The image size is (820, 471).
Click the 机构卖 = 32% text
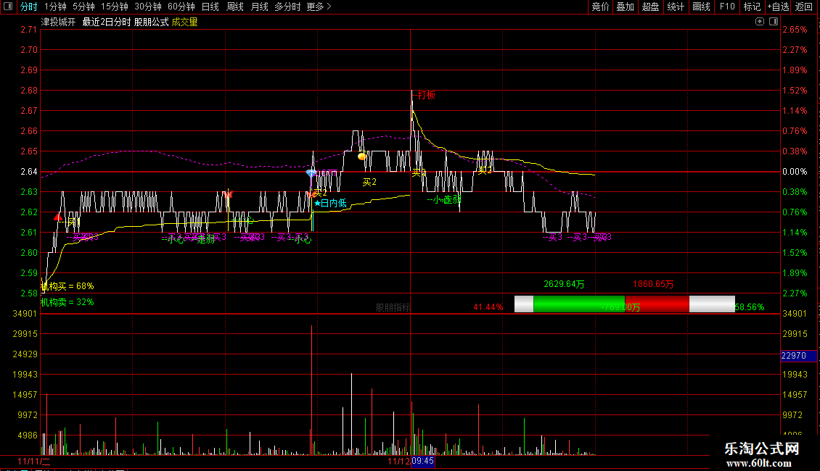(x=67, y=302)
